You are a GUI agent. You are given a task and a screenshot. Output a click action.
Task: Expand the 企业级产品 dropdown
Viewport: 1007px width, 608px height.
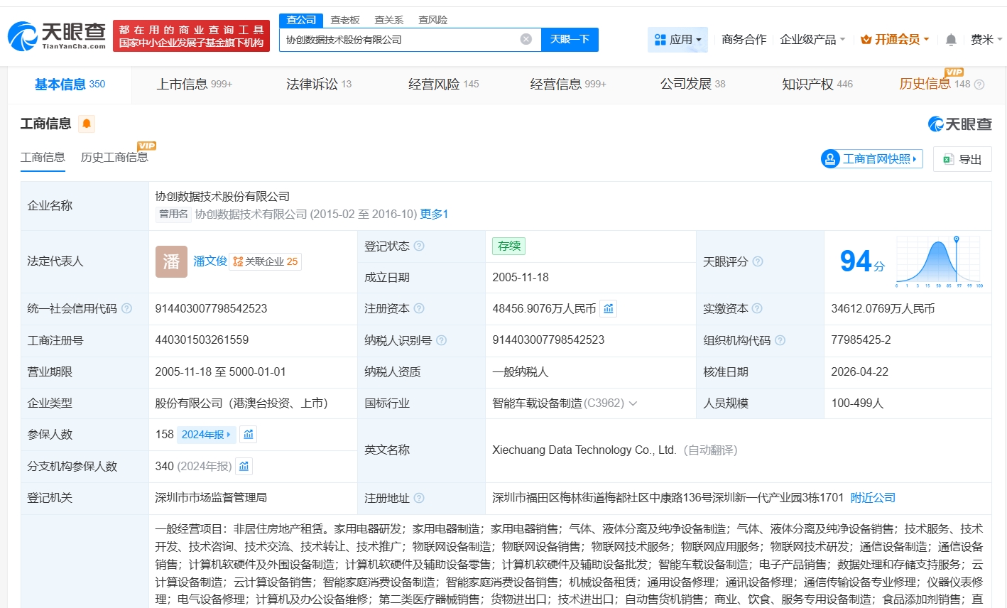point(812,40)
